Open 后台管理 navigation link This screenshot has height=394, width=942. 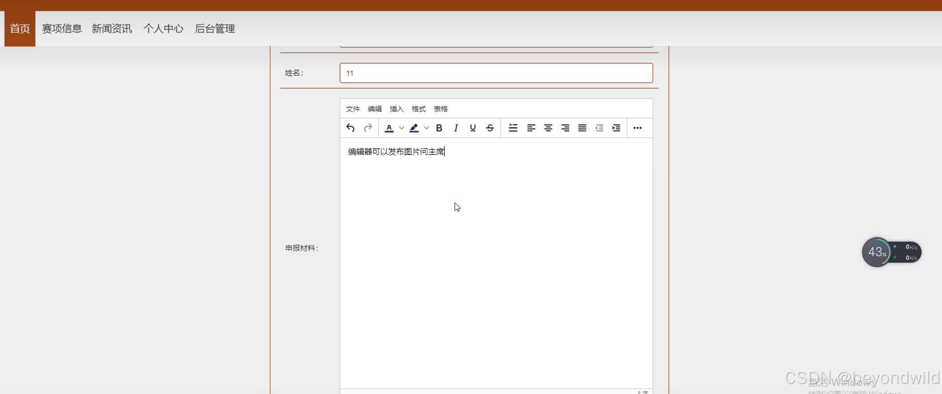point(215,28)
